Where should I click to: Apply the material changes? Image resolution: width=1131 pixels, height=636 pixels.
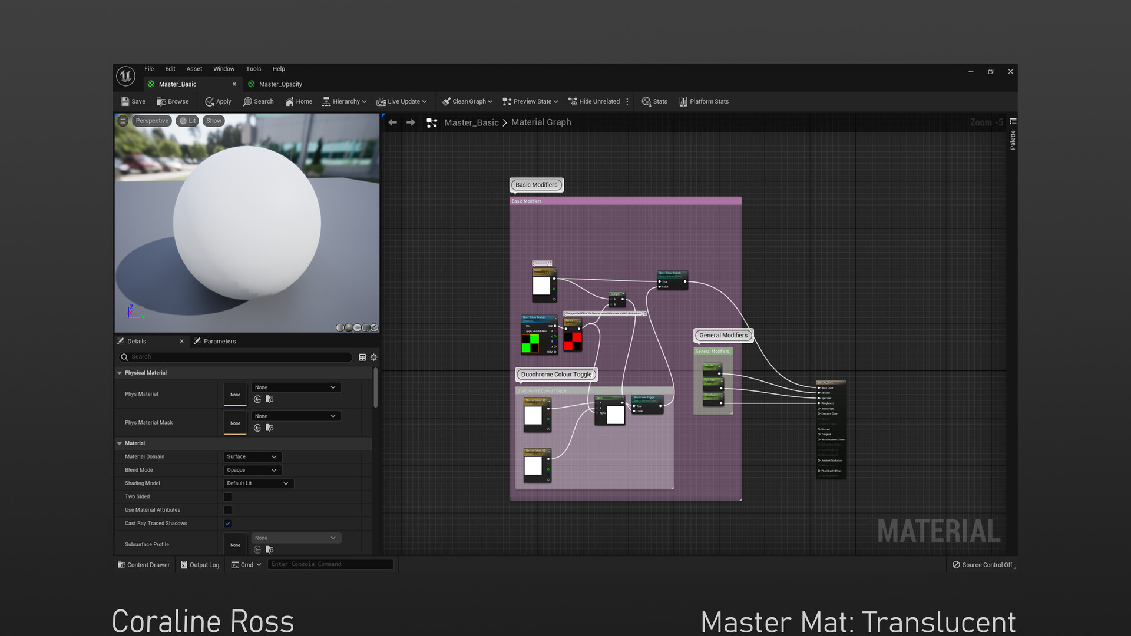pos(218,101)
